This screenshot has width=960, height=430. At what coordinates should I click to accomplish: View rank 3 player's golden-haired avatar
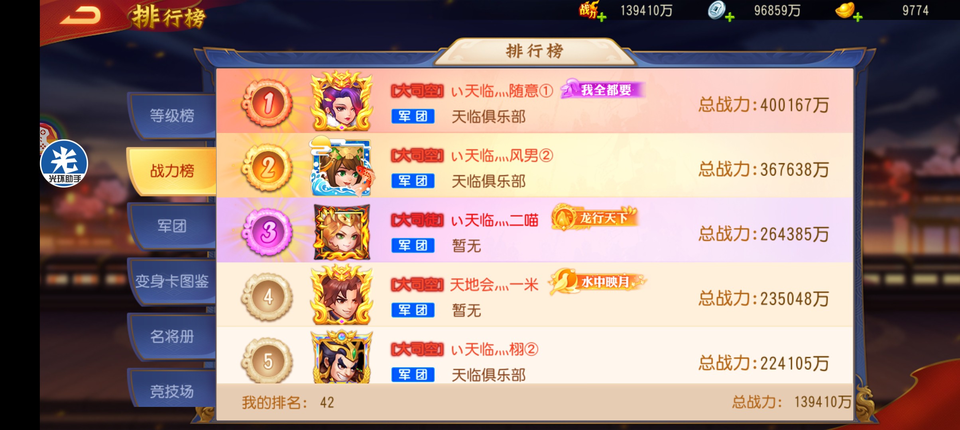342,232
